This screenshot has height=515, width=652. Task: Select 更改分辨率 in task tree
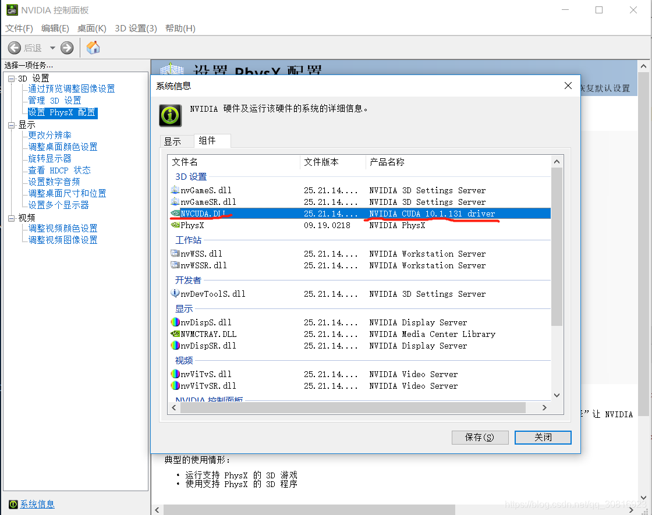click(49, 135)
